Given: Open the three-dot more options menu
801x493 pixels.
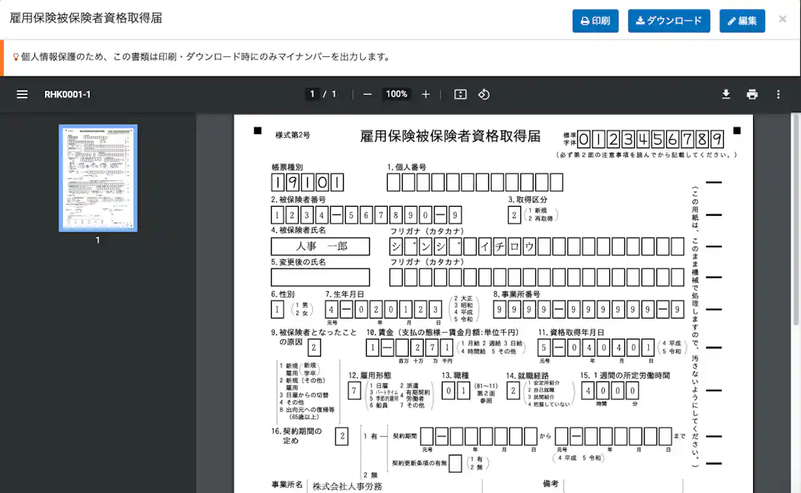Looking at the screenshot, I should [778, 94].
